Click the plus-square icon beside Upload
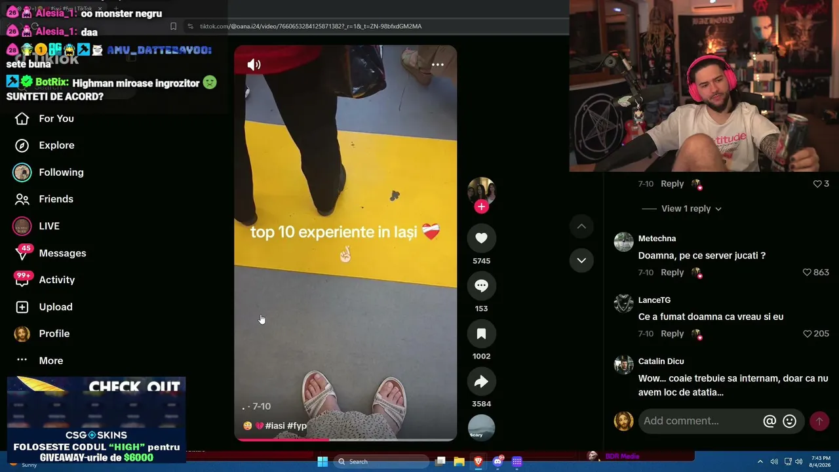The height and width of the screenshot is (472, 839). 22,307
